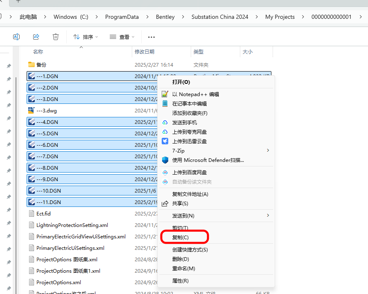Select the ---3.dwg file icon
Image resolution: width=368 pixels, height=294 pixels.
32,110
